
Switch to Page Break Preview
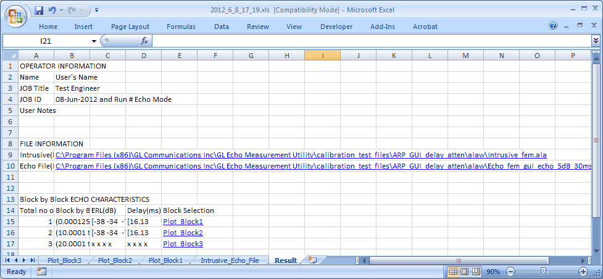pyautogui.click(x=476, y=272)
